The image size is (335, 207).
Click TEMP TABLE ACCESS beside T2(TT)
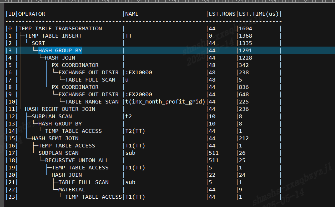(73, 131)
